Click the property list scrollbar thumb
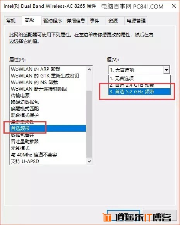The image size is (180, 225). point(89,124)
